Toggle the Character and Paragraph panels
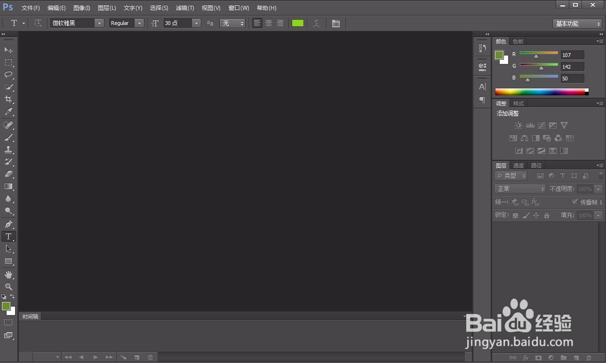Screen dimensions: 606x363 [336, 23]
